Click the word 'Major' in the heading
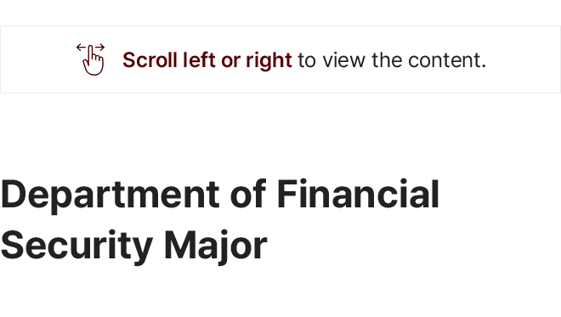561x317 pixels. point(215,246)
